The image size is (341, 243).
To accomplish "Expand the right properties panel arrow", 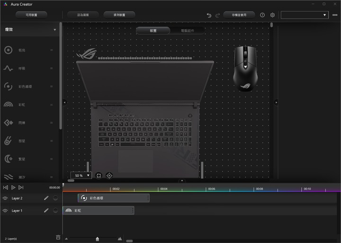I will coord(276,102).
